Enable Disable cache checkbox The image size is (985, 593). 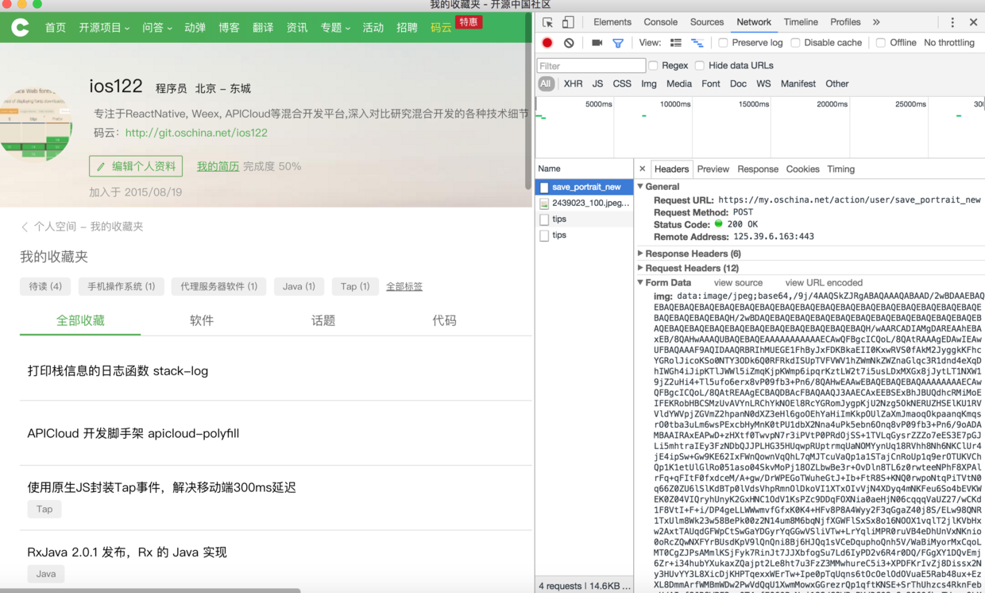coord(795,43)
